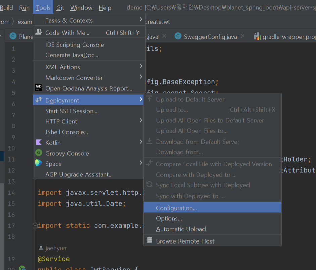Click the createJwt breadcrumb

coord(157,22)
